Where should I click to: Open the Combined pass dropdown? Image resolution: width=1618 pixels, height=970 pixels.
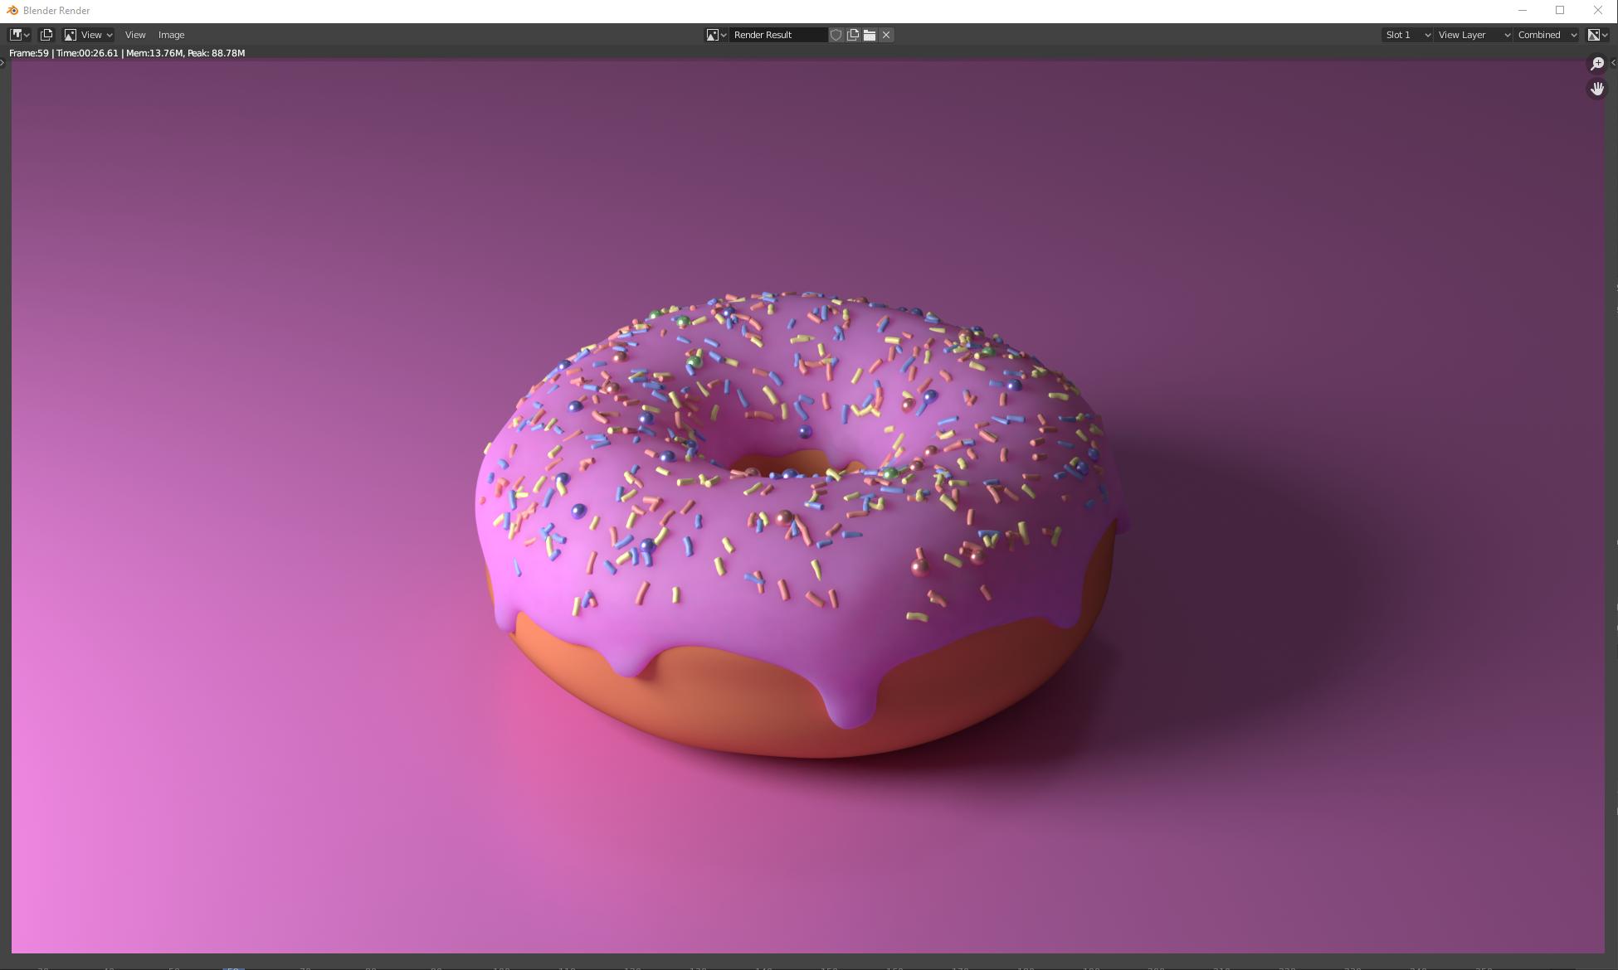coord(1547,35)
